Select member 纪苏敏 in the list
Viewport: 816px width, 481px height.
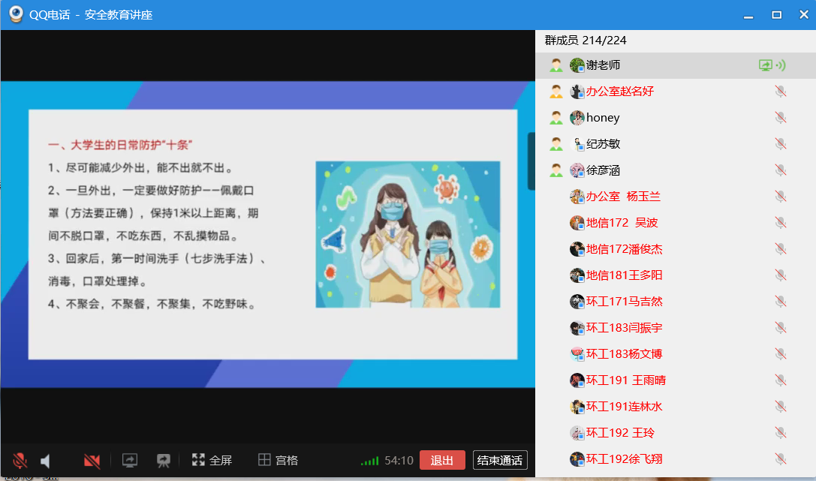(603, 144)
